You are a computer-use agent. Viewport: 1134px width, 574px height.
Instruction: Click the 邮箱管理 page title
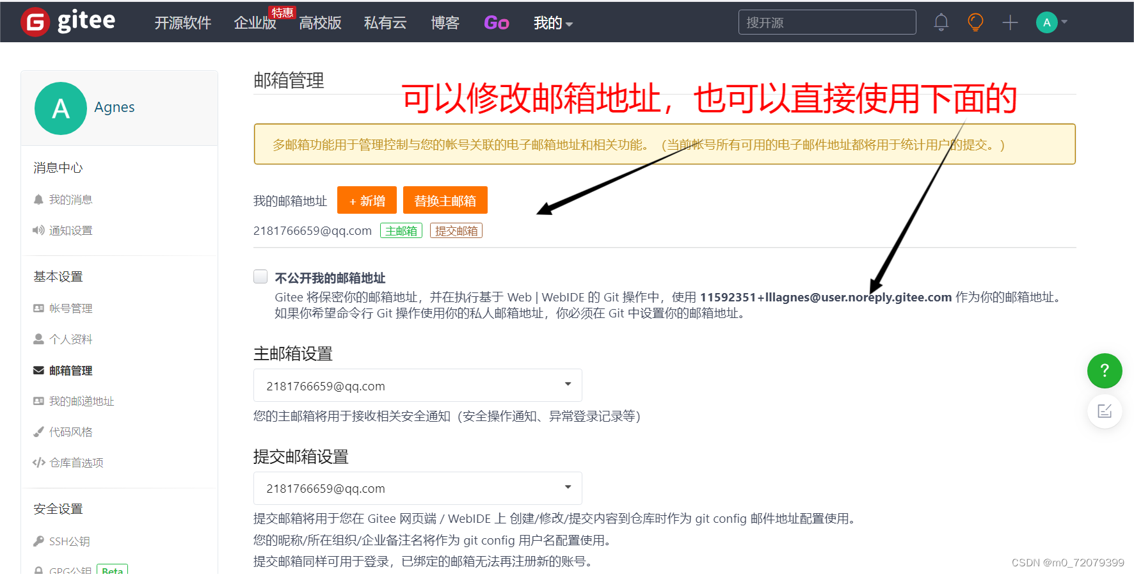289,81
